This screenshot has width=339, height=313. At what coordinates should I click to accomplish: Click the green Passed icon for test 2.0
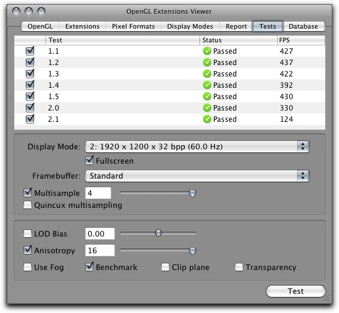point(207,108)
